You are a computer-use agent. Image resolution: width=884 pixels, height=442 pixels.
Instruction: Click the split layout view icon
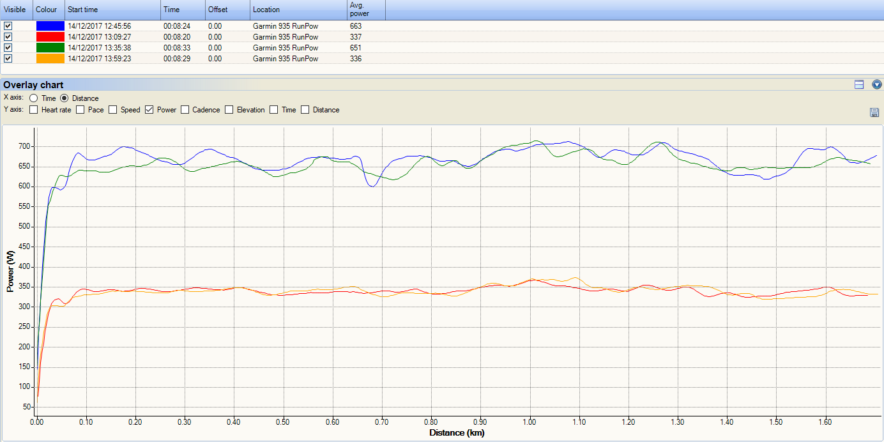(x=859, y=84)
